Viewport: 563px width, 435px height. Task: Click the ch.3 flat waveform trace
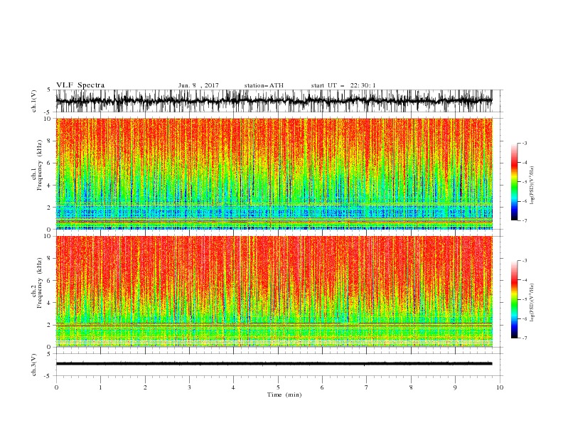[274, 364]
